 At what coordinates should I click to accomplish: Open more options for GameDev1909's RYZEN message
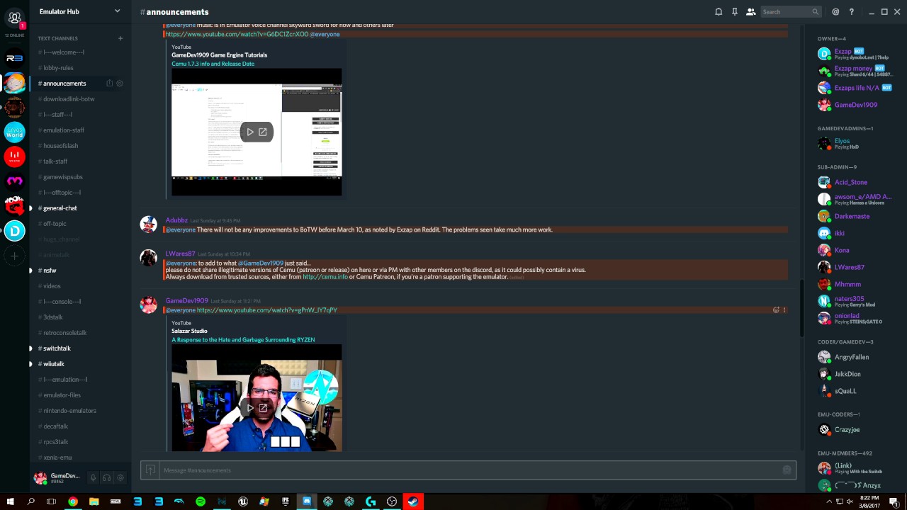tap(784, 310)
